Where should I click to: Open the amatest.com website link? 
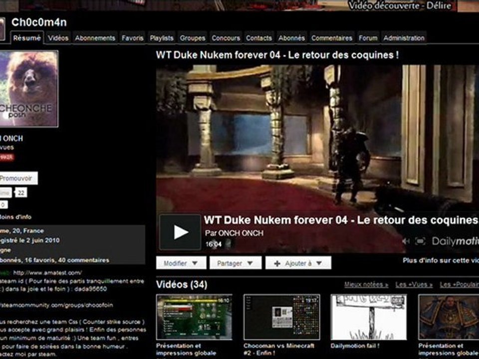point(47,273)
